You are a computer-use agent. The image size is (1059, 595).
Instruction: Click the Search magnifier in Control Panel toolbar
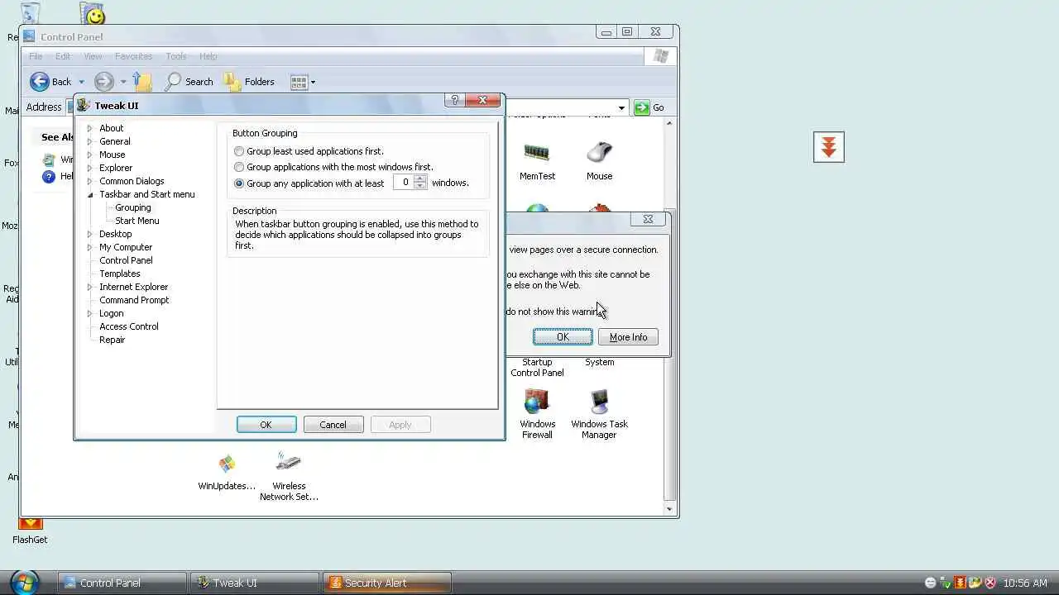pyautogui.click(x=173, y=81)
